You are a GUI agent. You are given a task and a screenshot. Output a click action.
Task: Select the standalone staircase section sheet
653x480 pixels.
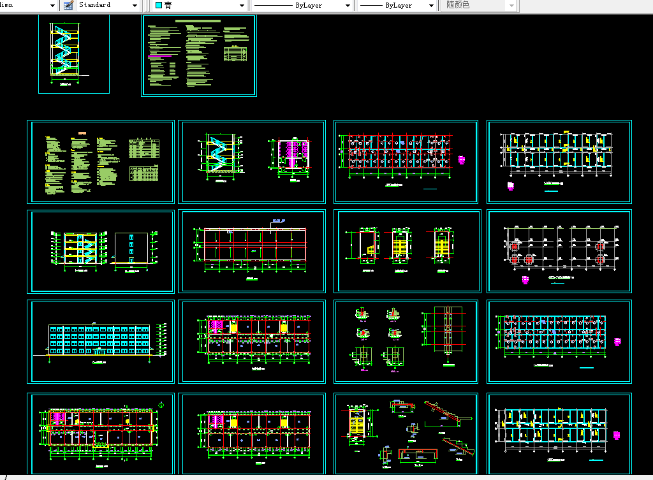coord(74,54)
